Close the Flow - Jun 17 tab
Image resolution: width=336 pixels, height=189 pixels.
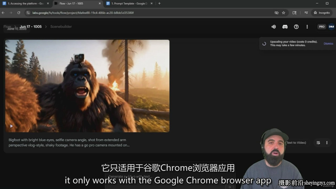(100, 3)
